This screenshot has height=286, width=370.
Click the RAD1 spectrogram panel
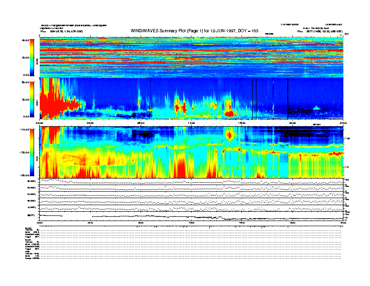192,99
